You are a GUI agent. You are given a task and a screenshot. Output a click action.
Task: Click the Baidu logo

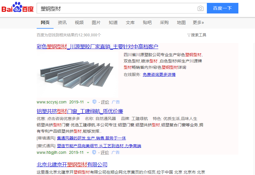(x=17, y=8)
